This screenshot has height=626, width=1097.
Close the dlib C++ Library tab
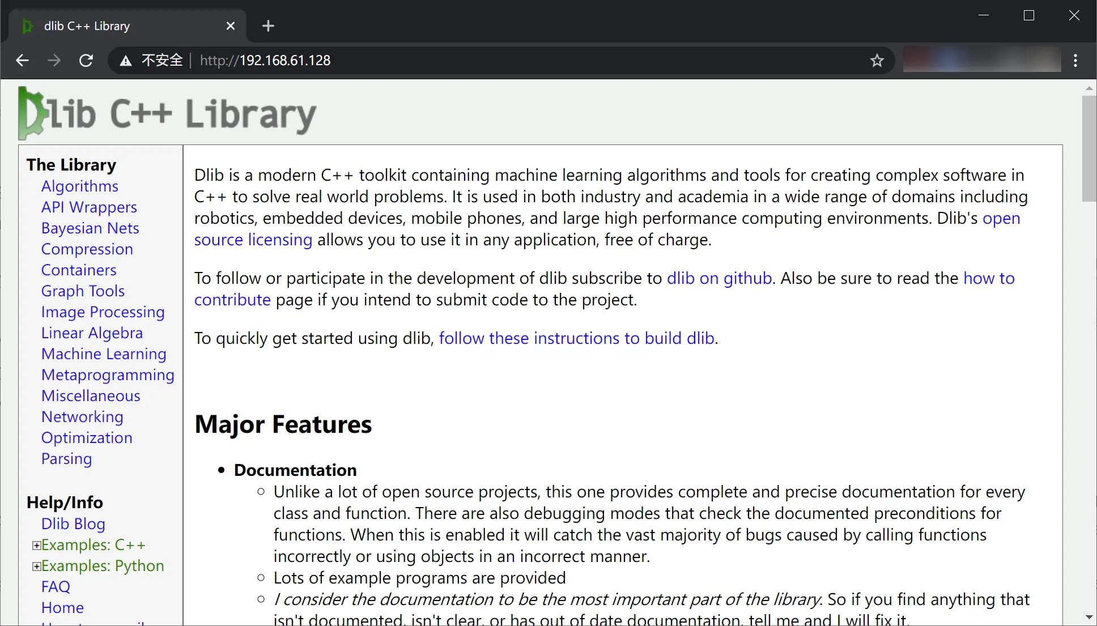click(x=230, y=25)
